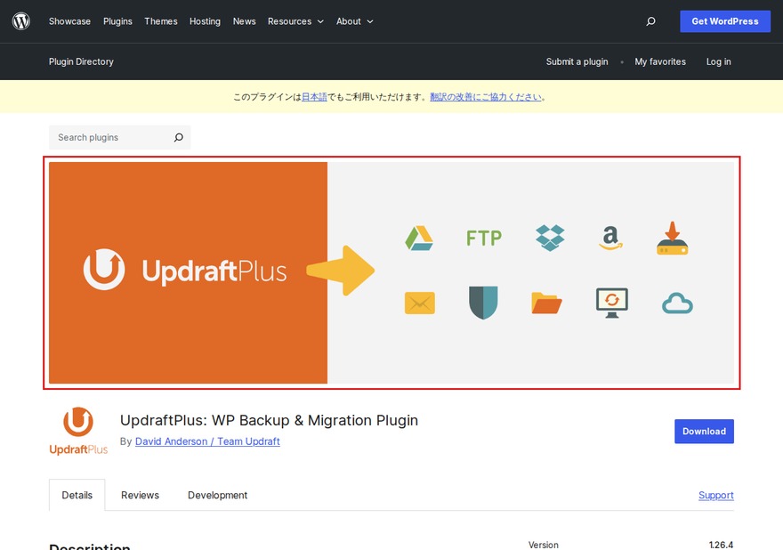
Task: Click the plugin title heading text
Action: pos(269,421)
